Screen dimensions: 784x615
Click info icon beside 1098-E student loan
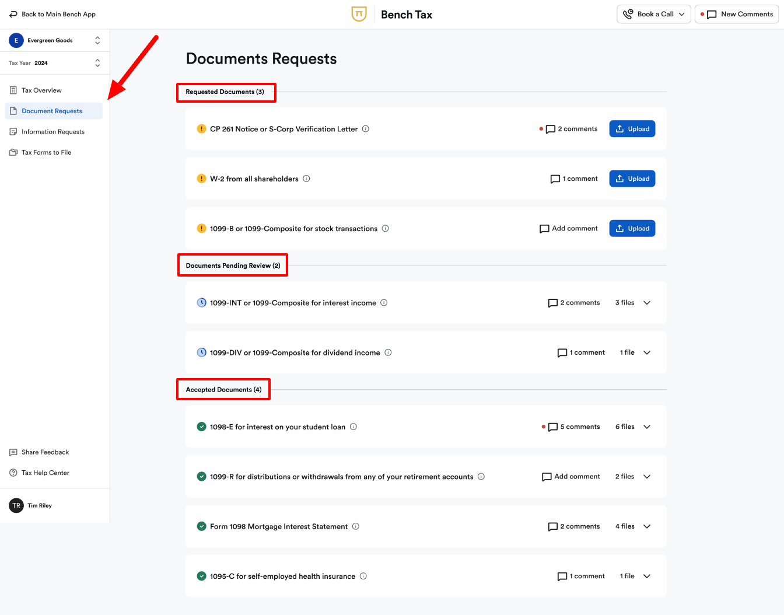coord(353,427)
